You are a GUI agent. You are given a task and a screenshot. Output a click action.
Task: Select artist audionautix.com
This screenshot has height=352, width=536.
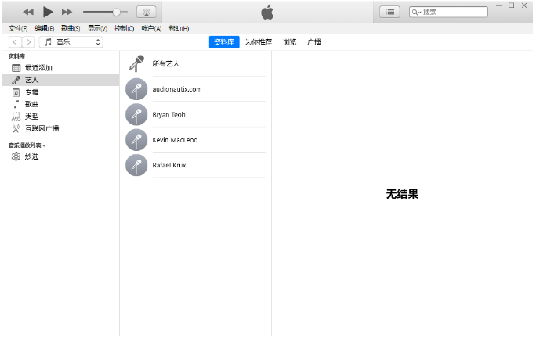(196, 89)
